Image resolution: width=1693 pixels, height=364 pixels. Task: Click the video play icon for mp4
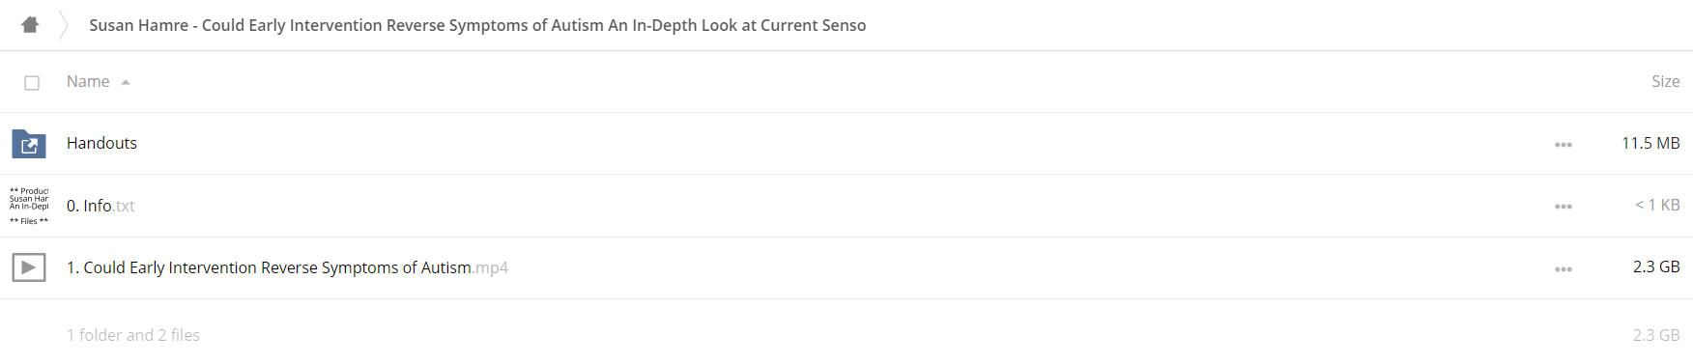29,267
